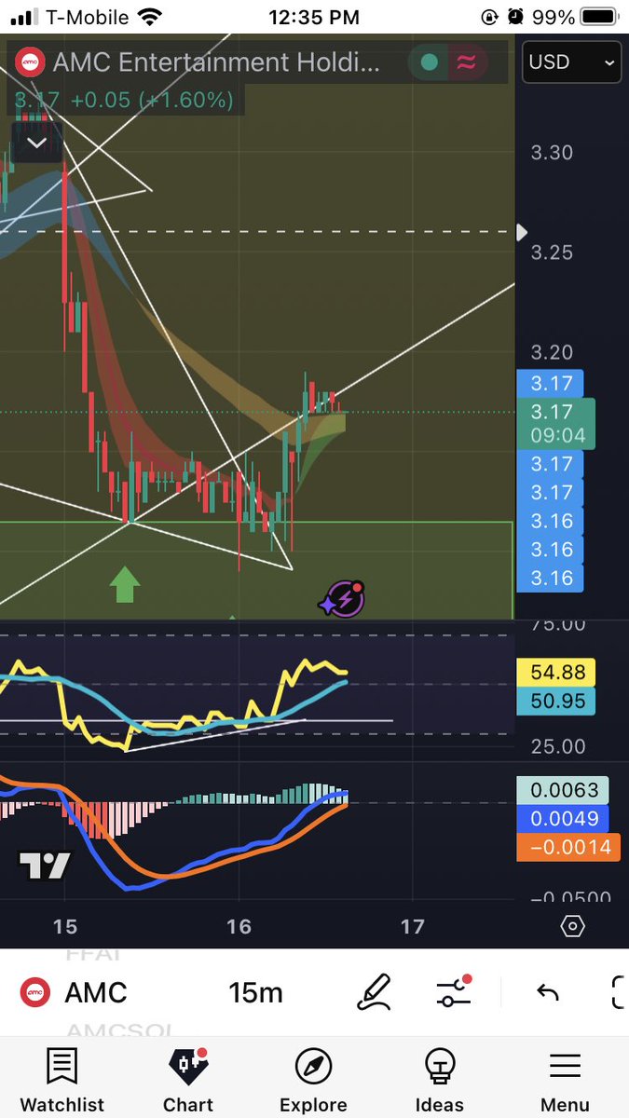Tap the white price-scale arrow marker at 3.25

(522, 232)
